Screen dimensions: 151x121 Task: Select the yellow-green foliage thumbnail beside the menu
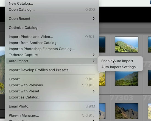tap(102, 79)
